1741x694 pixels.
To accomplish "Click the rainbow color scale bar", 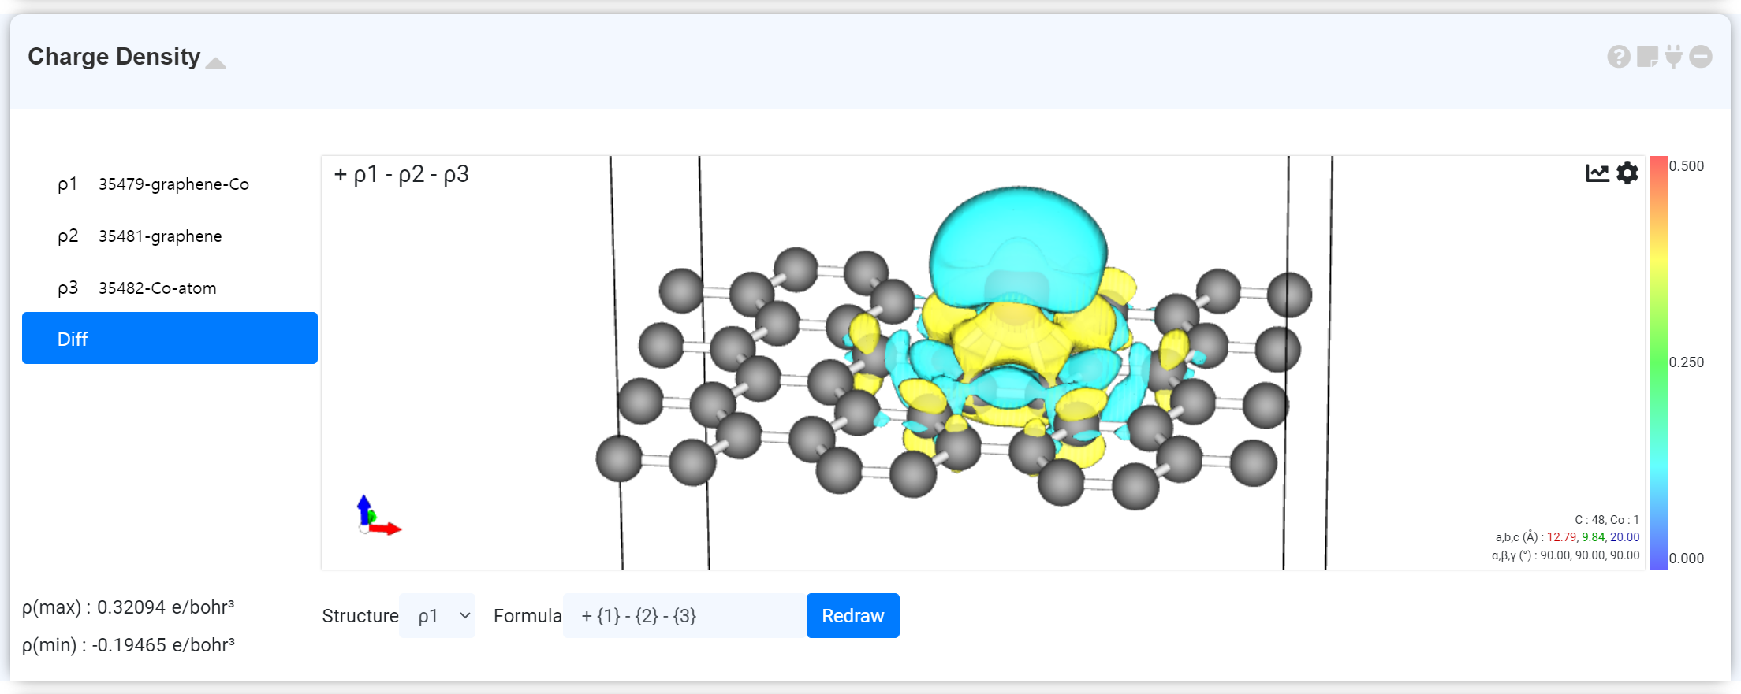I will (x=1658, y=362).
